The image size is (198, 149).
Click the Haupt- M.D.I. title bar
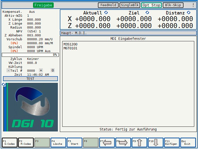(x=128, y=33)
